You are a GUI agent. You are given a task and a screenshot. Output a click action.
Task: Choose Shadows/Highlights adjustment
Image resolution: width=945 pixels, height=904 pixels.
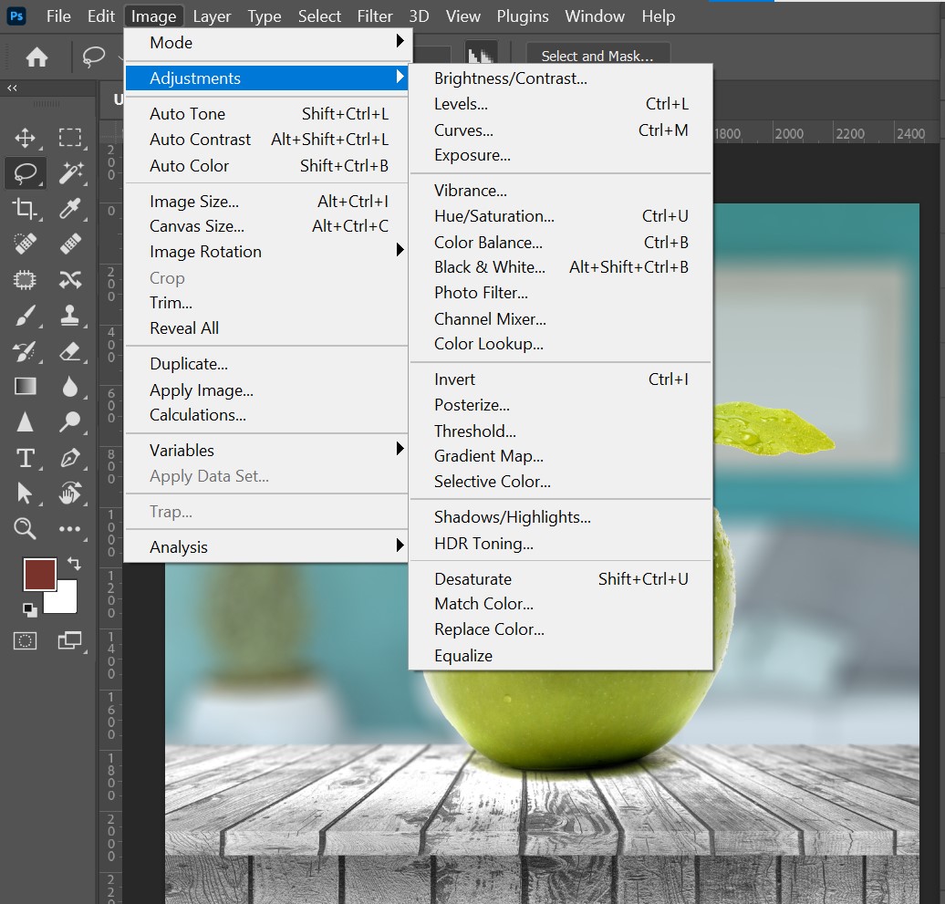[x=560, y=517]
